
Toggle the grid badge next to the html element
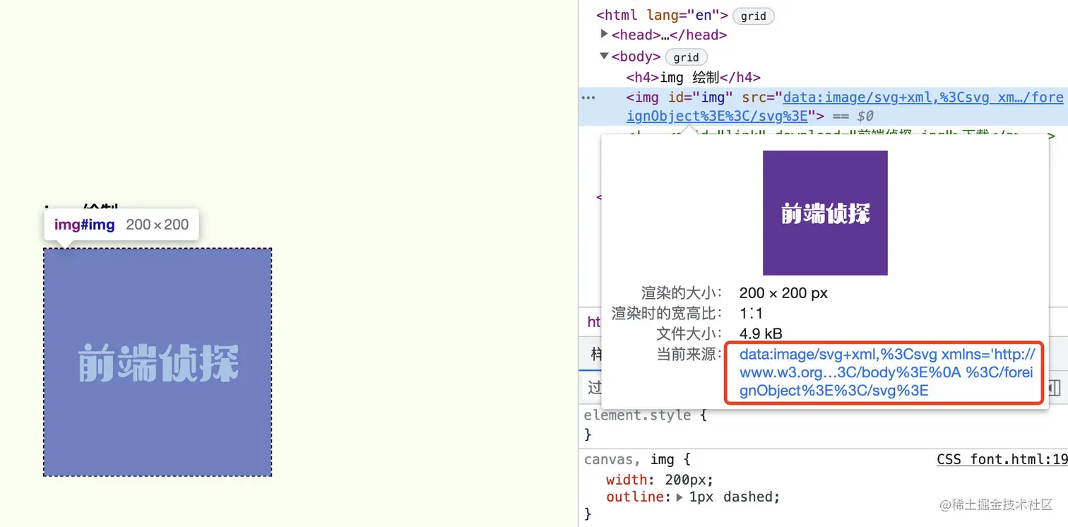pyautogui.click(x=753, y=16)
